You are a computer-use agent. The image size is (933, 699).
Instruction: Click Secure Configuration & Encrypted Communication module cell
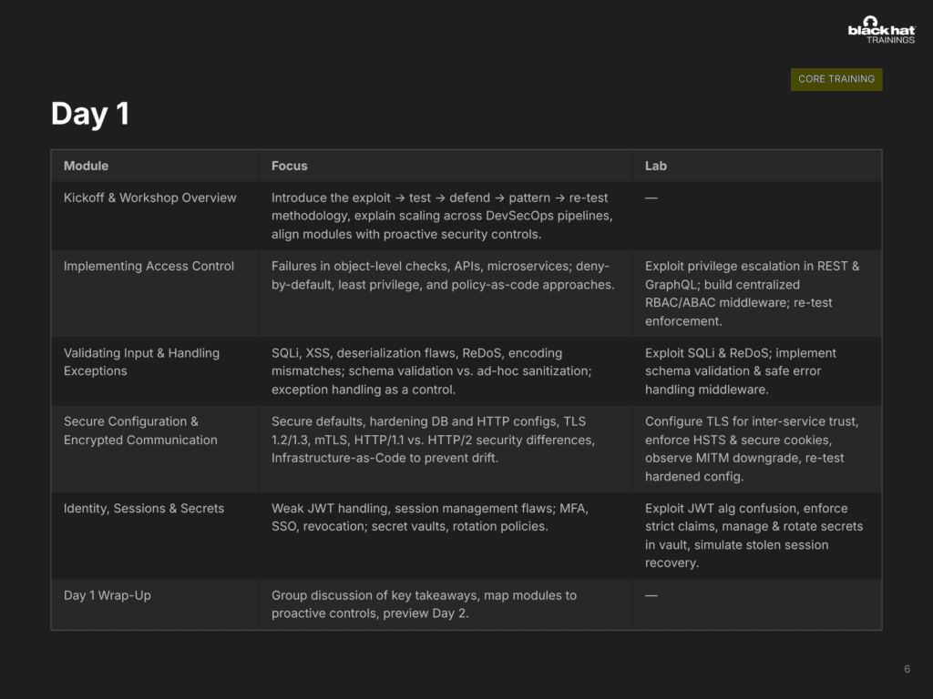click(140, 431)
